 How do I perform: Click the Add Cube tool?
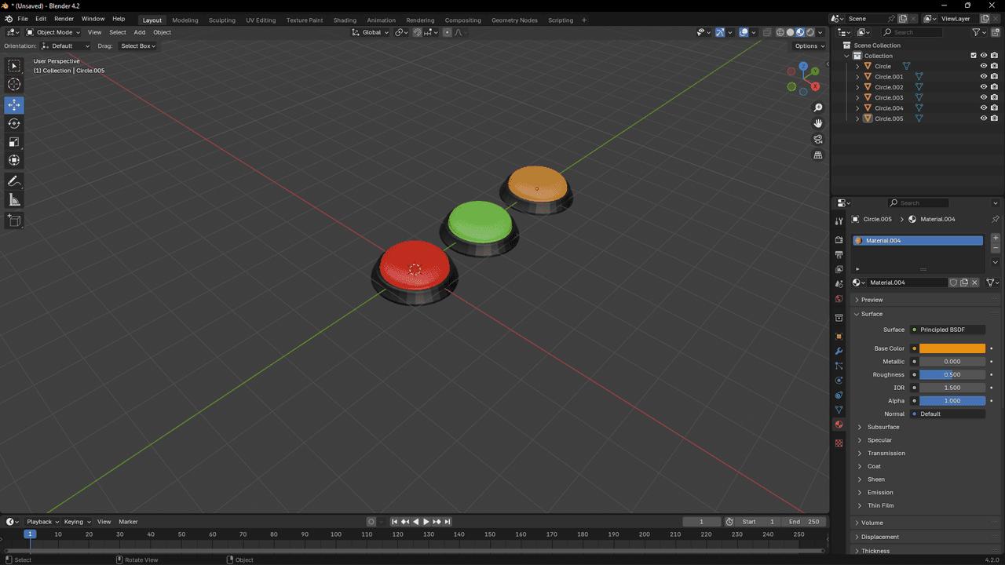pos(14,221)
